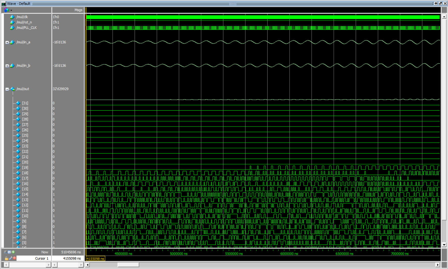Click the value 1'h0 of /mul/clk
Viewport: 448px width, 269px height.
click(x=56, y=17)
